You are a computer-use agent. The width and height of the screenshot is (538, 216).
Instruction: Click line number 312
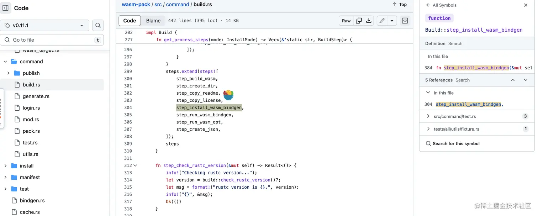coord(128,165)
